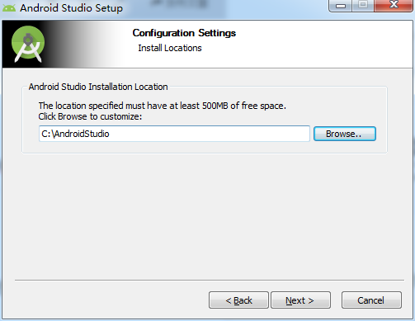The height and width of the screenshot is (321, 415).
Task: Click the 500MB free space requirement text
Action: point(163,106)
